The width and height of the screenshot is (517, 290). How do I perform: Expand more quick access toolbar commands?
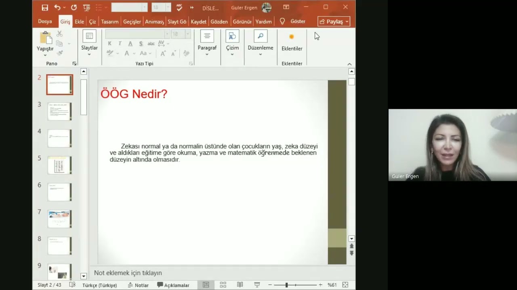click(192, 8)
